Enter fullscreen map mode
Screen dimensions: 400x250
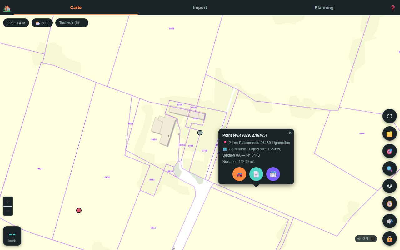(x=390, y=116)
